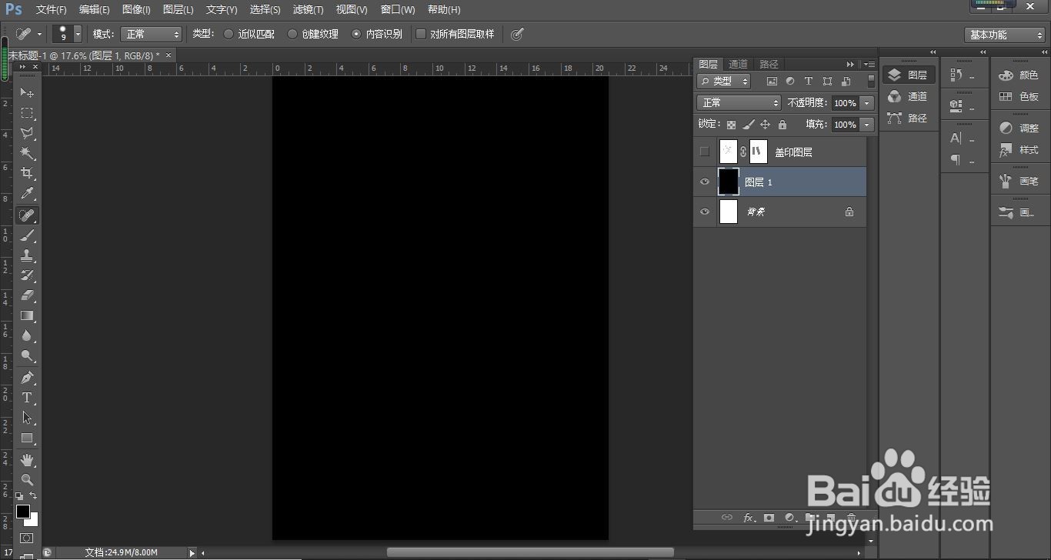
Task: Toggle the layer filter on/off switch
Action: click(871, 80)
